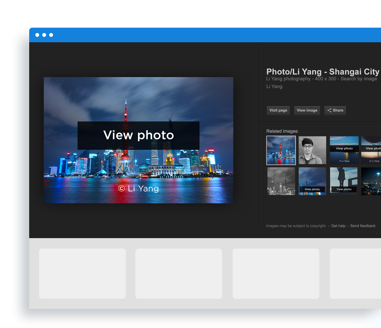This screenshot has height=328, width=381.
Task: Click the Li Yang author name
Action: coord(274,86)
